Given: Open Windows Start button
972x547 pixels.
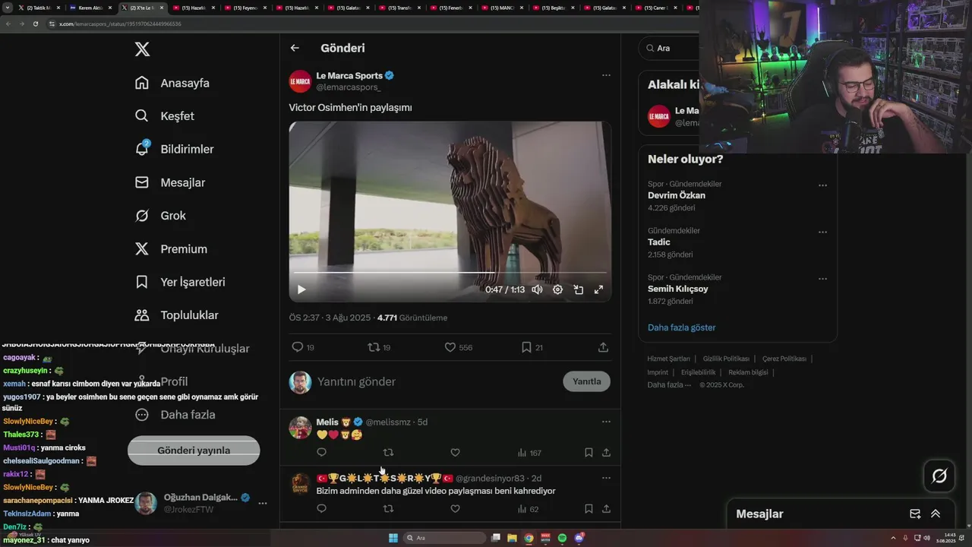Looking at the screenshot, I should point(393,538).
